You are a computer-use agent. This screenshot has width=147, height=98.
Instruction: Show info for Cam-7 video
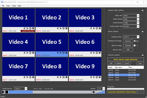tap(30, 77)
